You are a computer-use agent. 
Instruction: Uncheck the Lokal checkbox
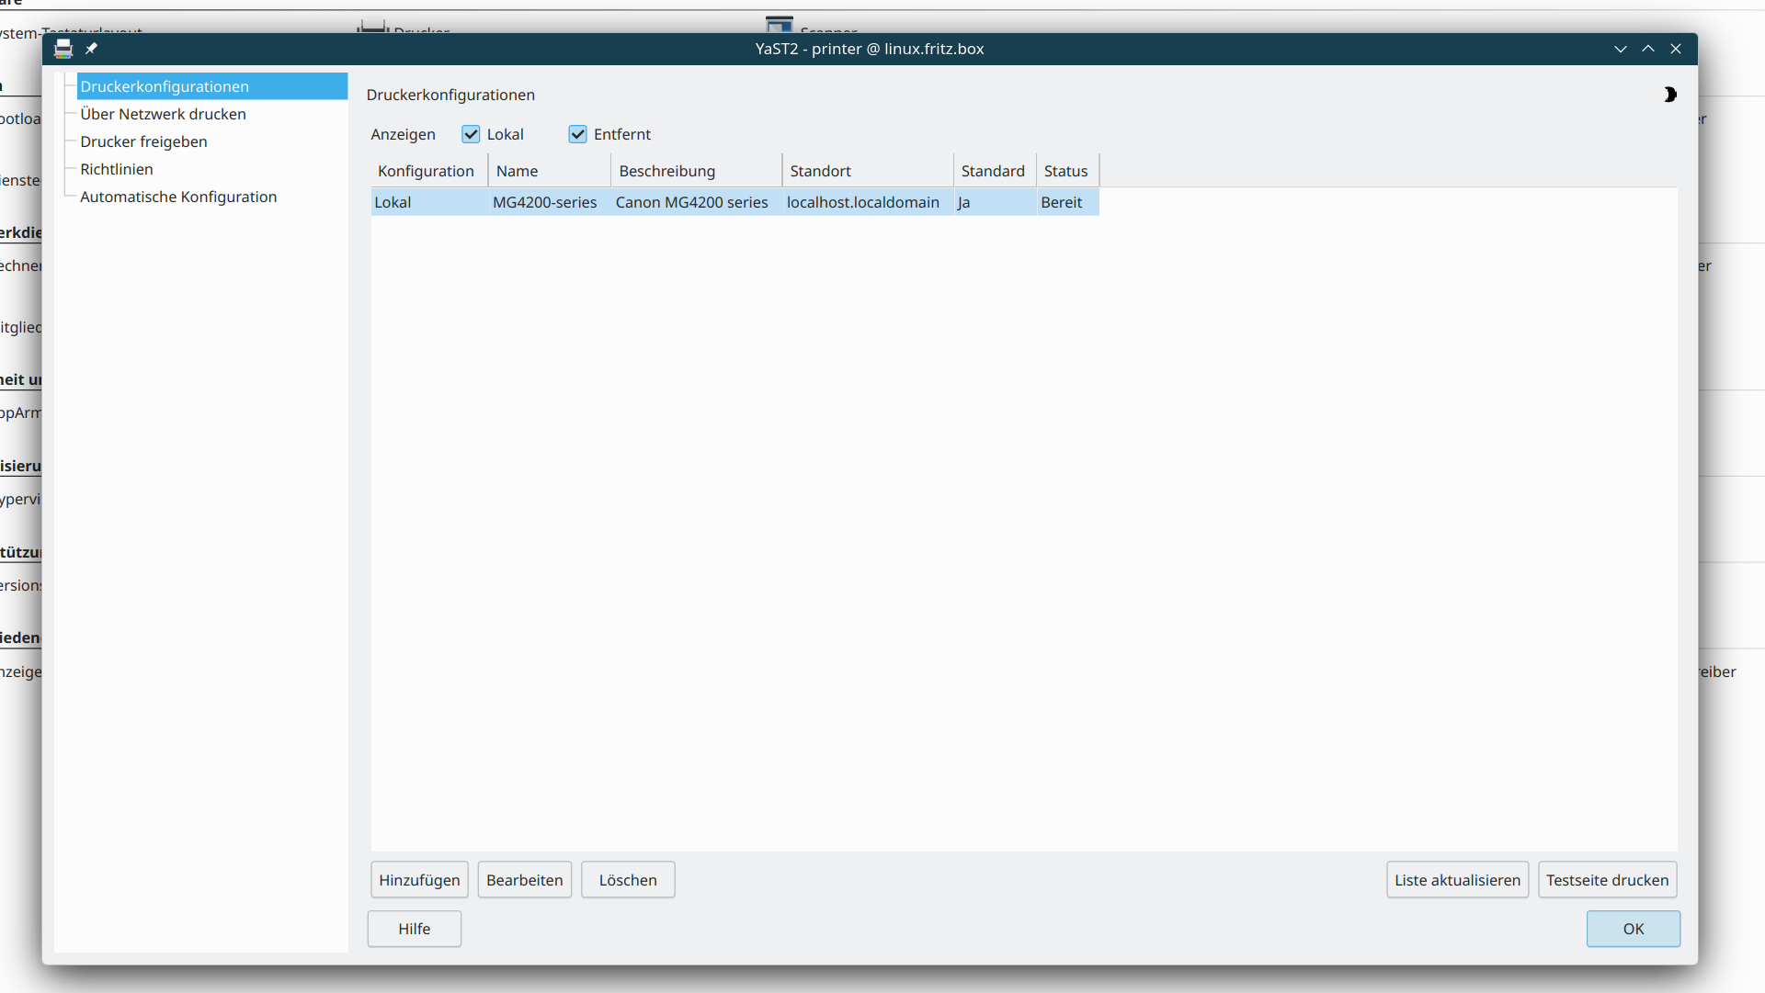tap(472, 134)
